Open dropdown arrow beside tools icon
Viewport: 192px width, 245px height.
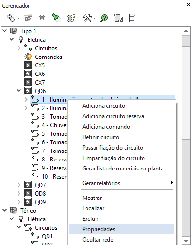tap(95, 18)
